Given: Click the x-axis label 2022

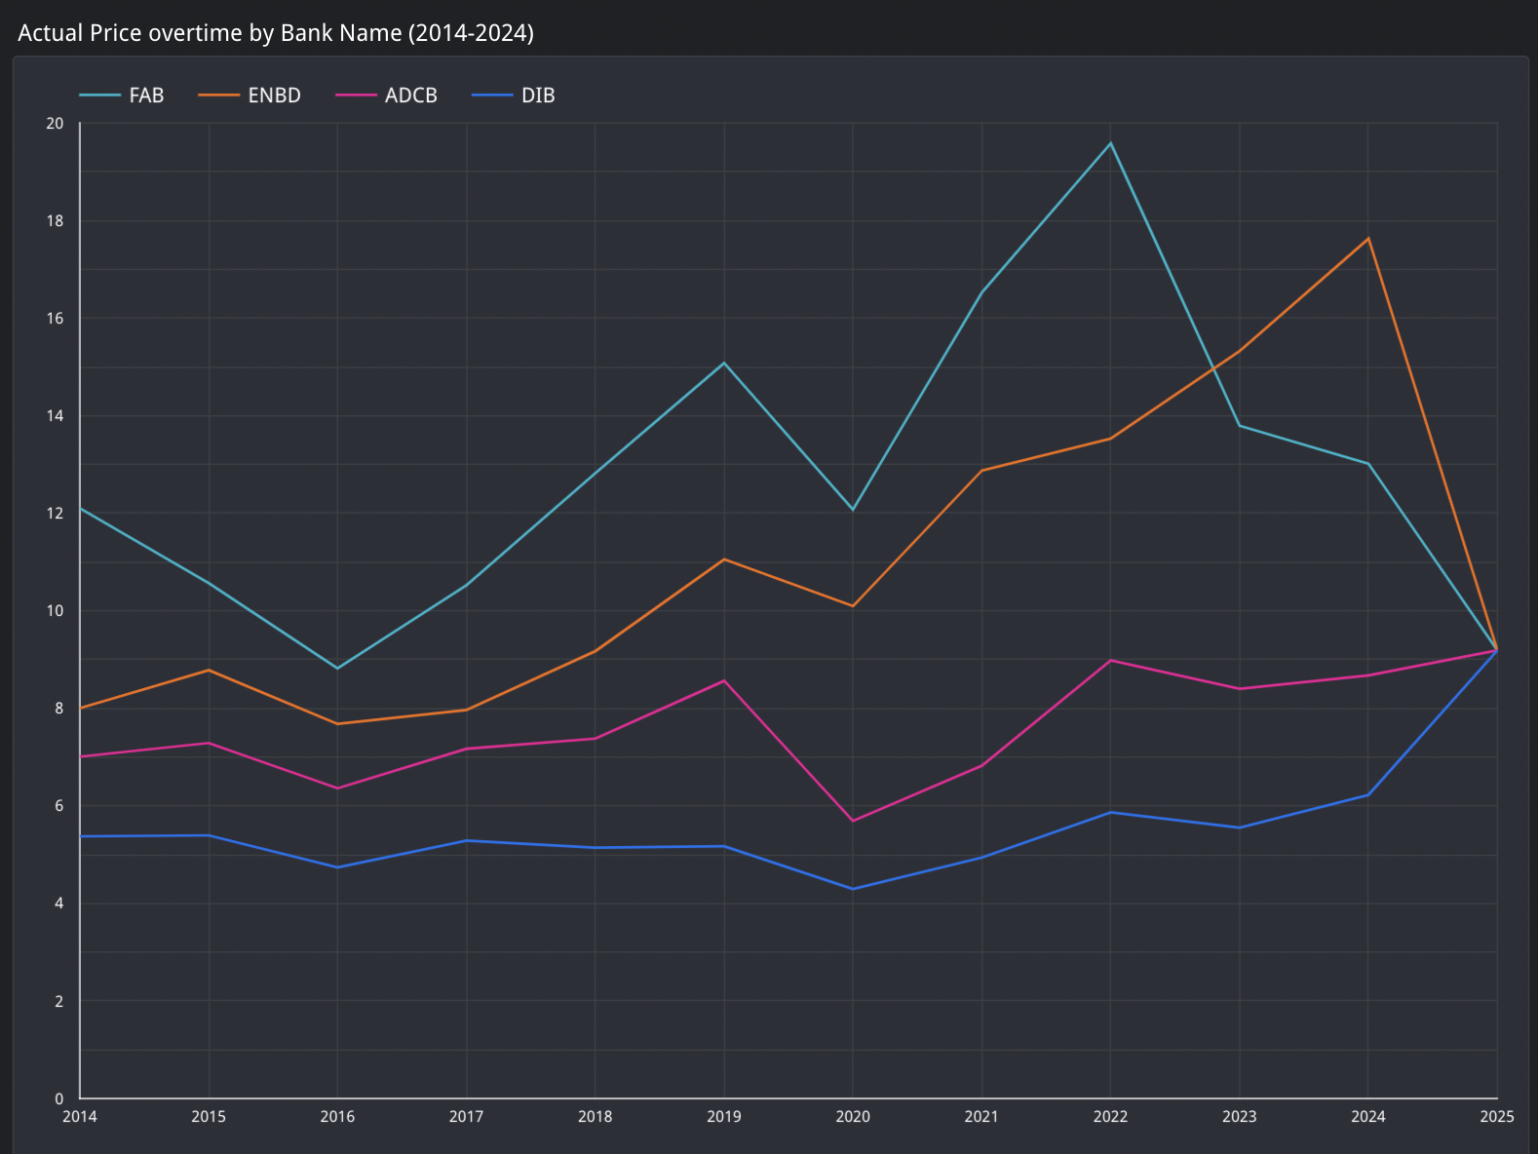Looking at the screenshot, I should (1110, 1117).
